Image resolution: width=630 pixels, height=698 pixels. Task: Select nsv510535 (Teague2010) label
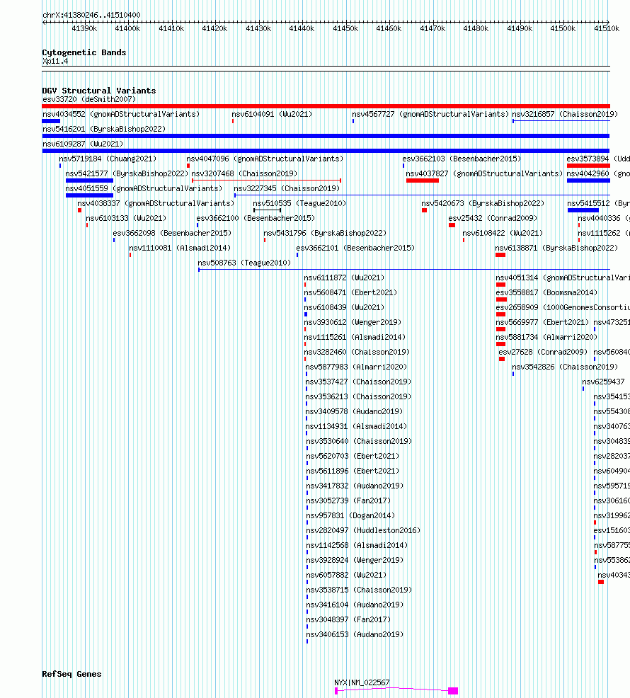tap(299, 203)
